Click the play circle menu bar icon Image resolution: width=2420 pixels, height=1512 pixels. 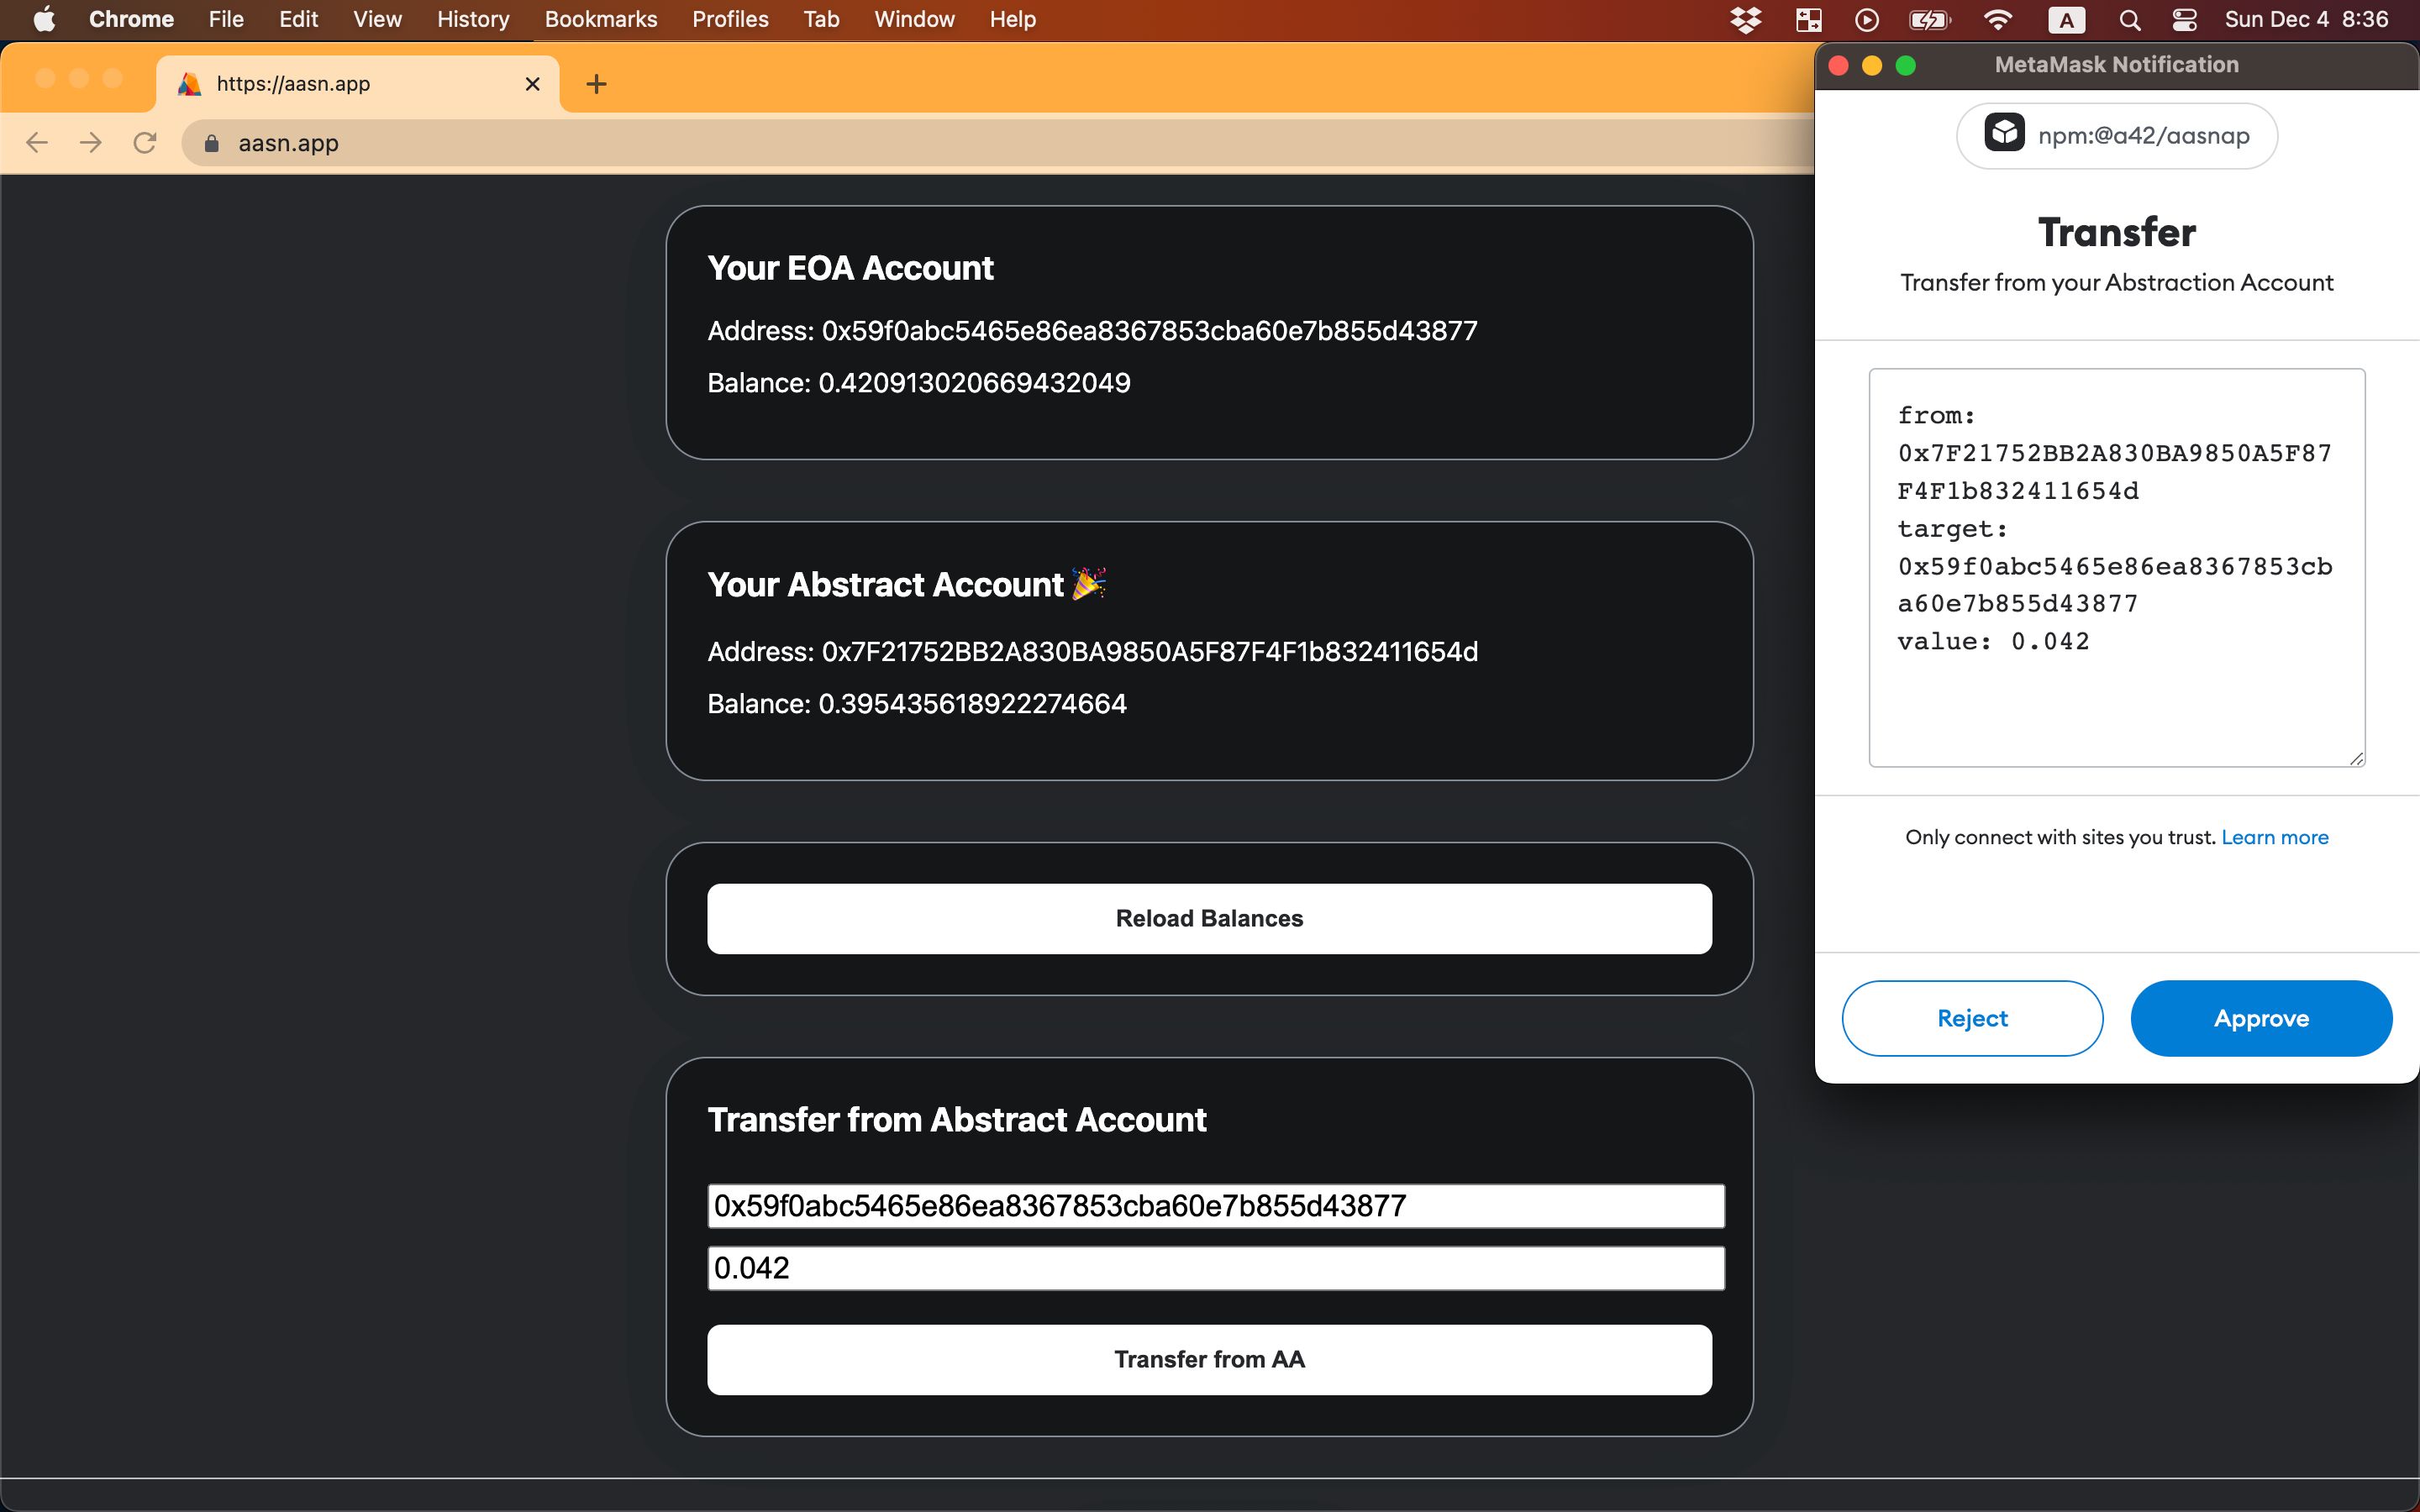(x=1866, y=20)
